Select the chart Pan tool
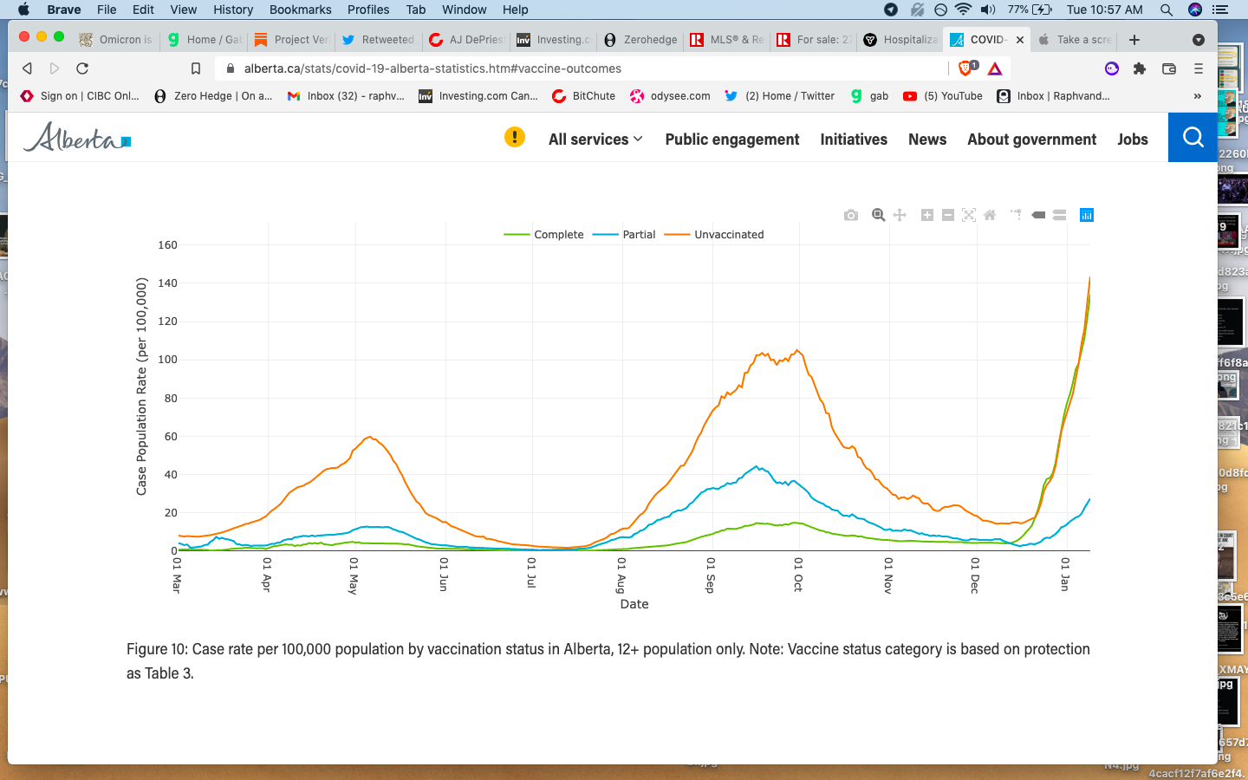Screen dimensions: 1248x780 (x=900, y=215)
